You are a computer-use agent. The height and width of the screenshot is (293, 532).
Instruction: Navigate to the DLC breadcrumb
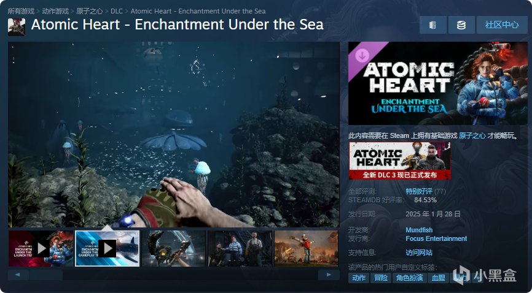(116, 11)
